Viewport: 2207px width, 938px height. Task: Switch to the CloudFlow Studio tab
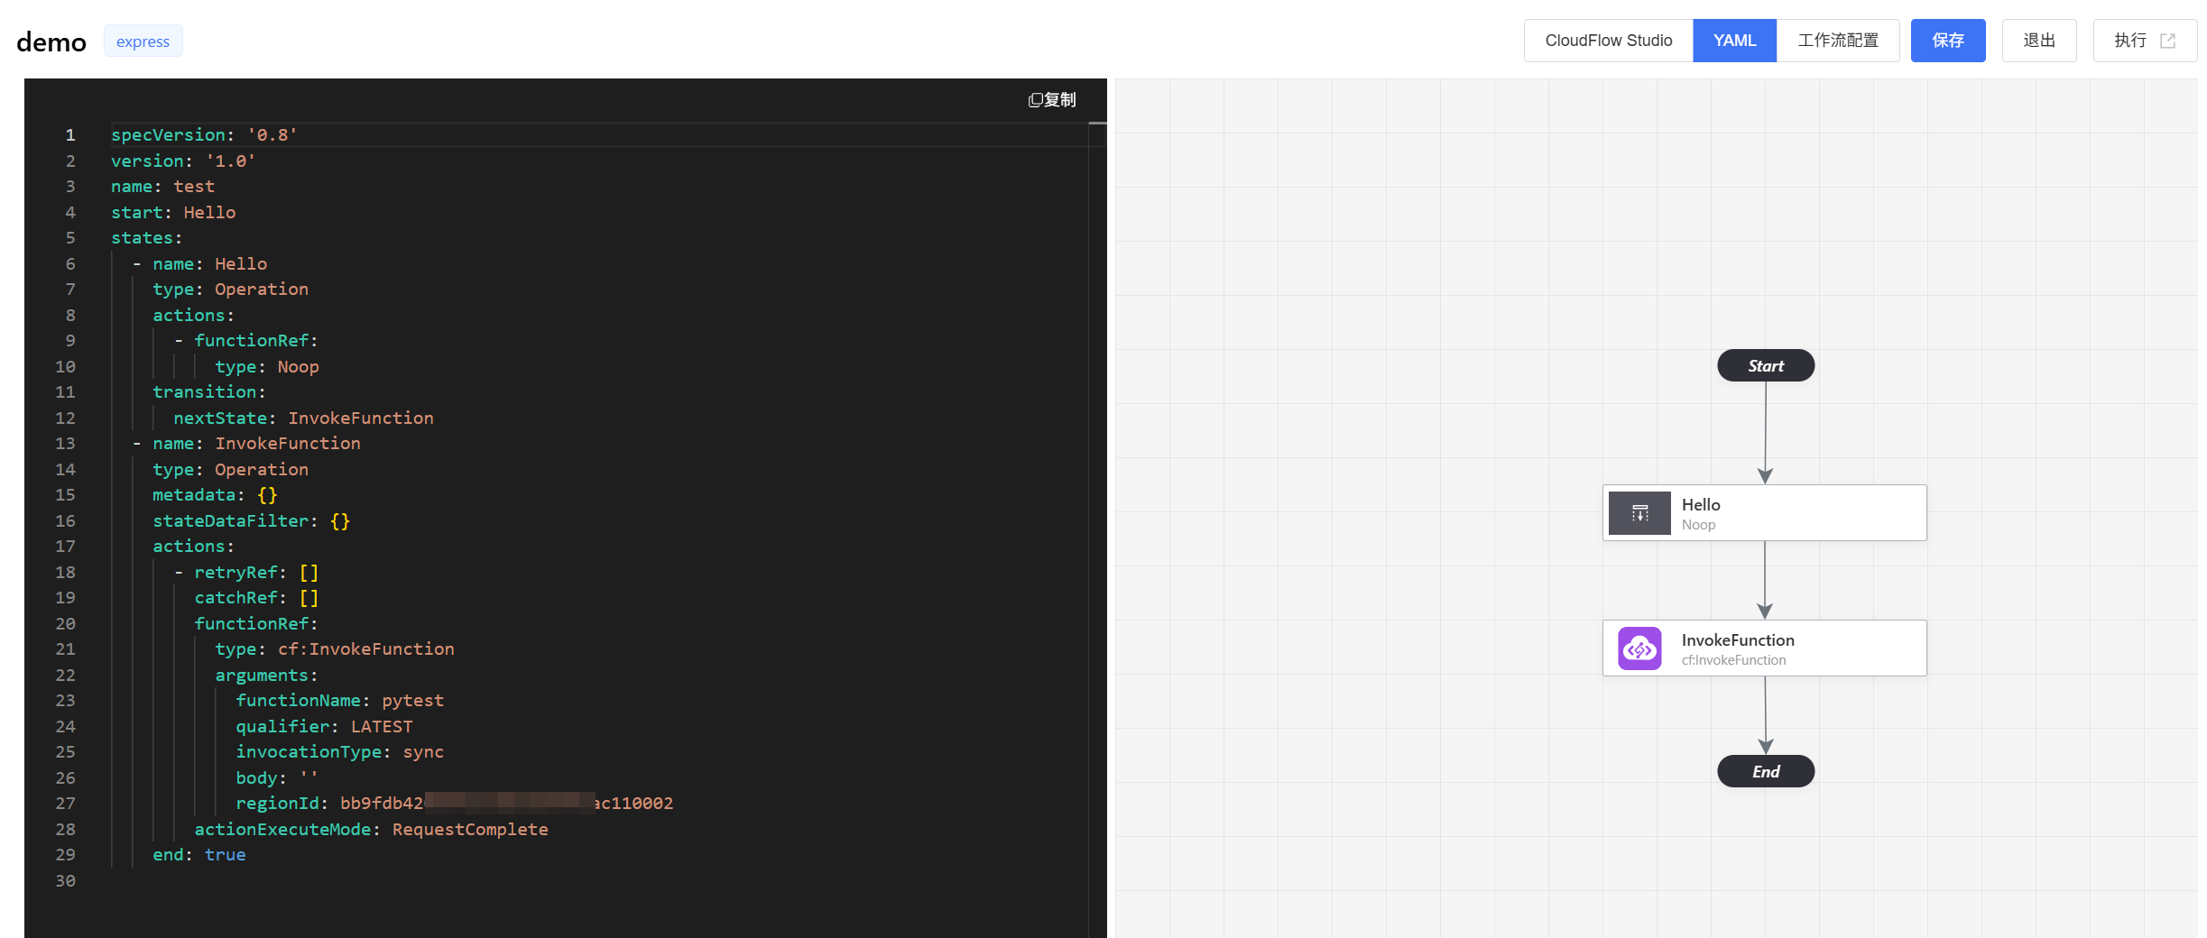pos(1608,41)
